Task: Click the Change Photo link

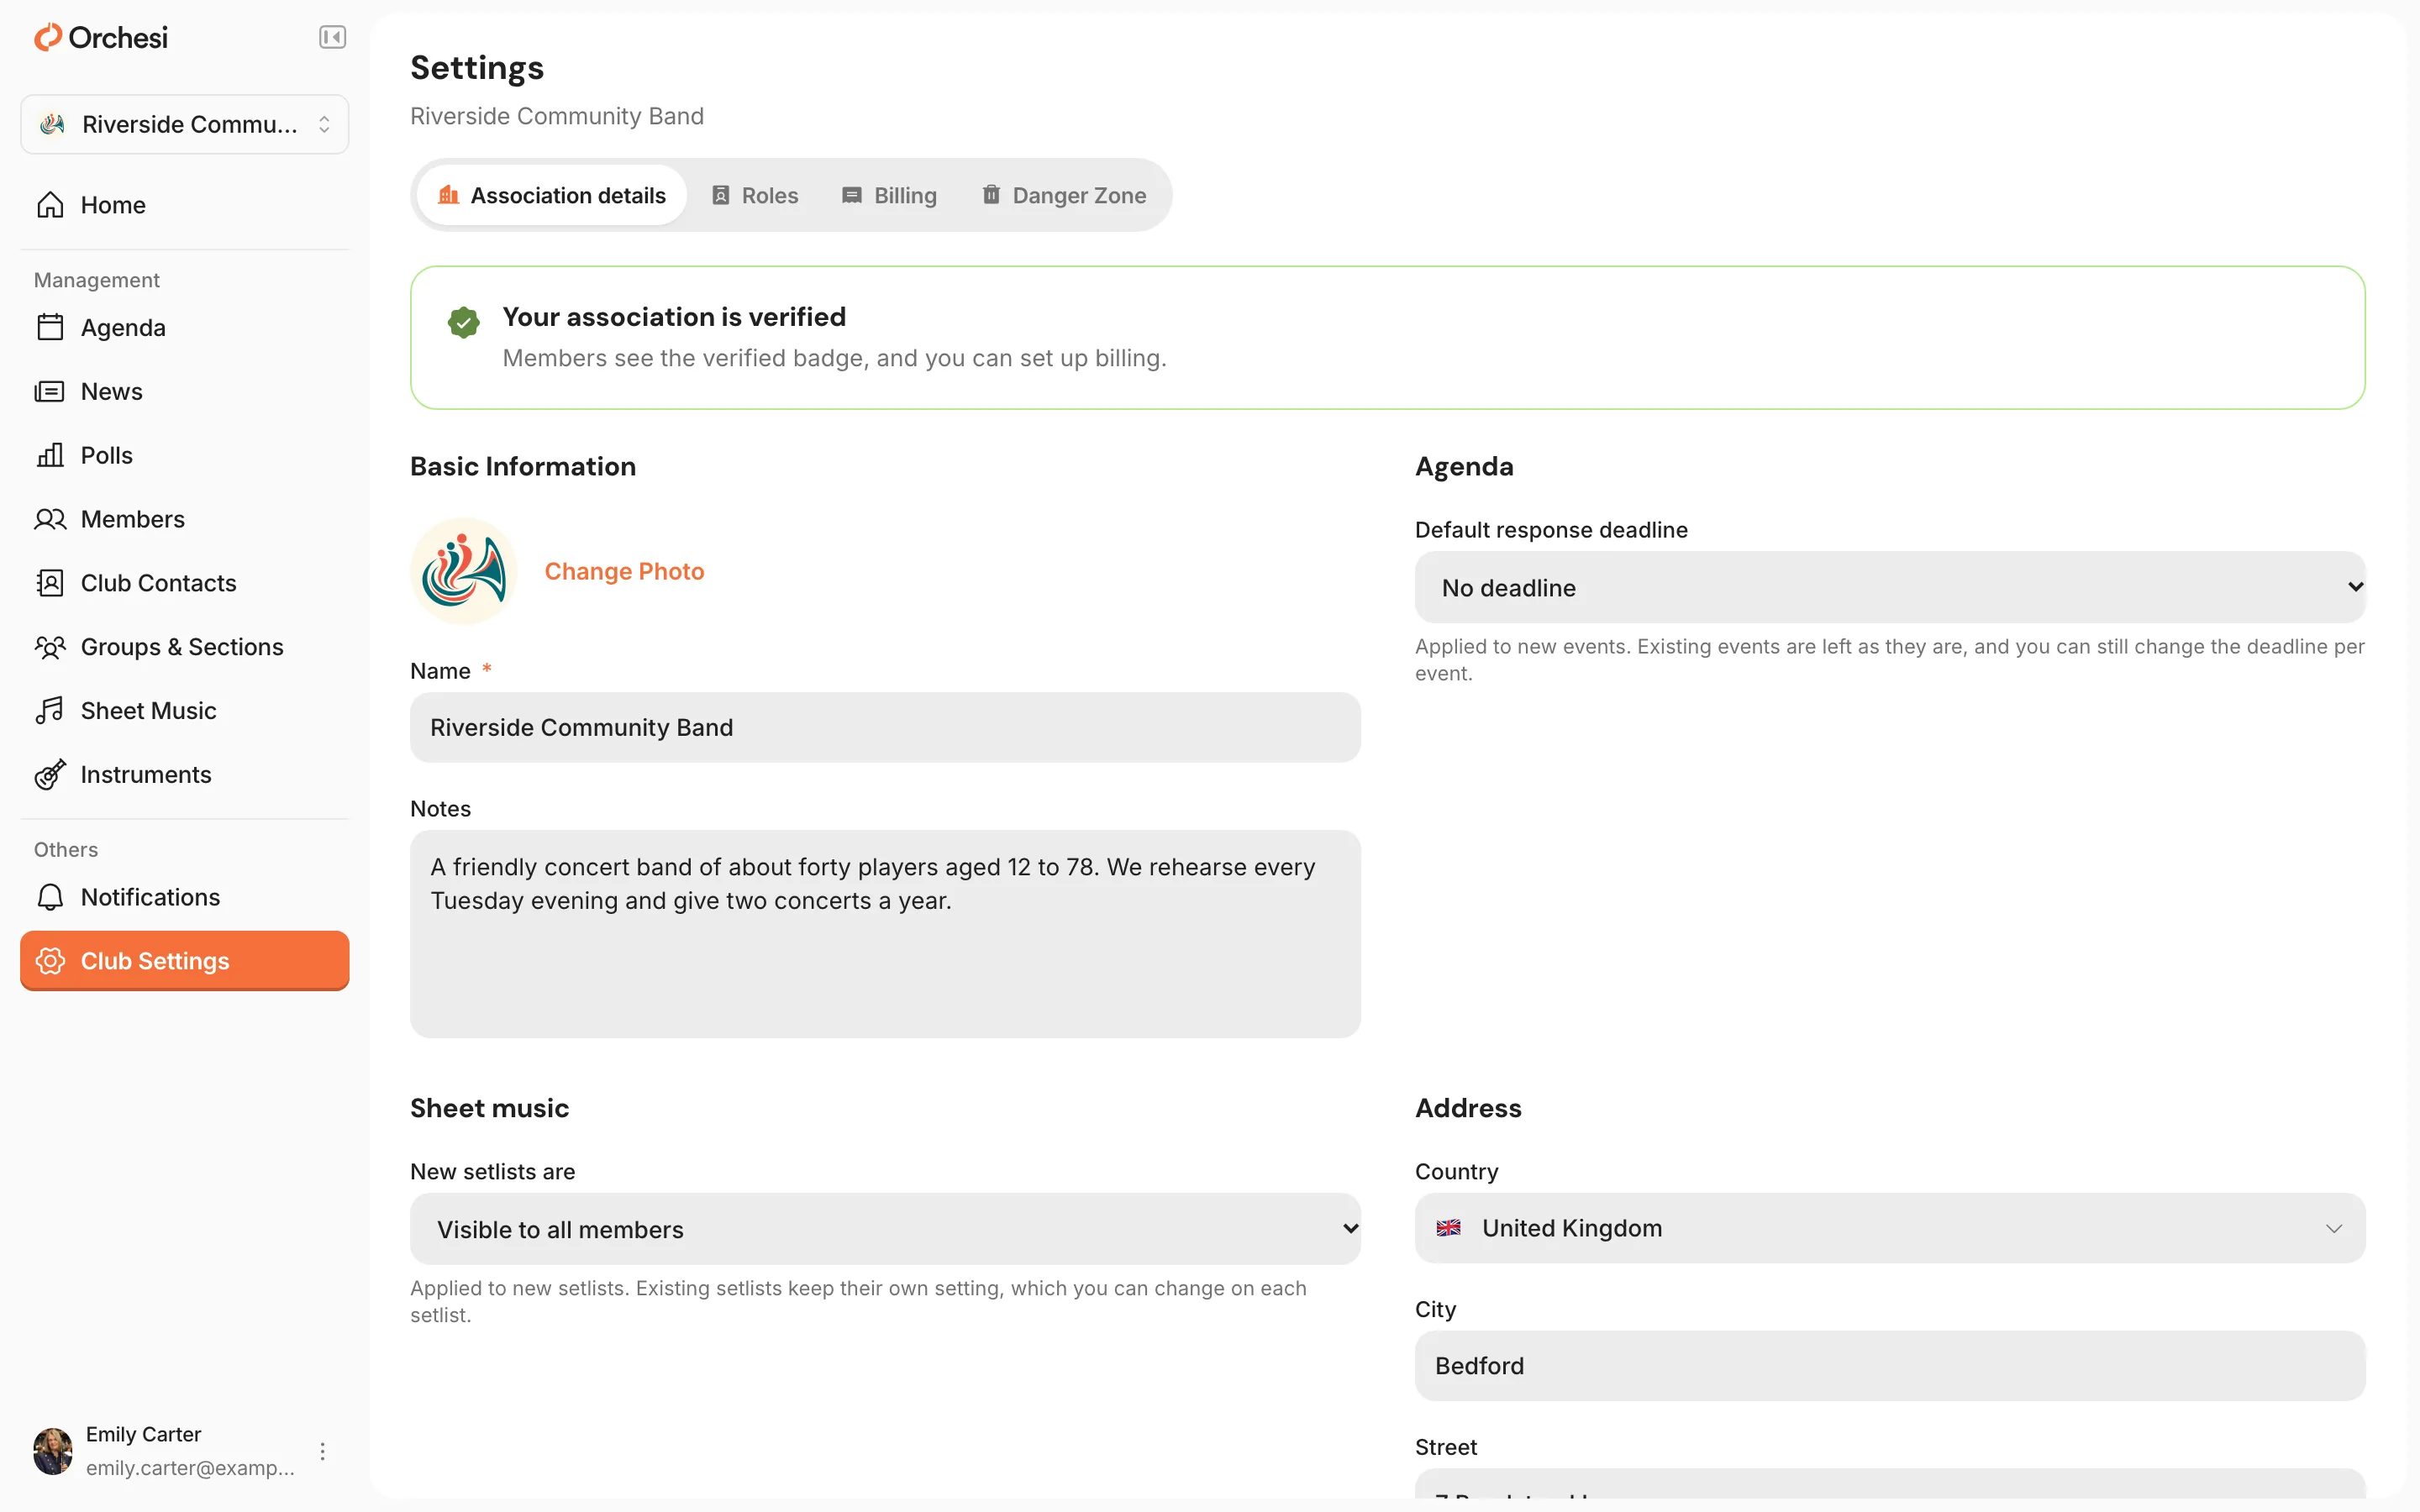Action: point(624,571)
